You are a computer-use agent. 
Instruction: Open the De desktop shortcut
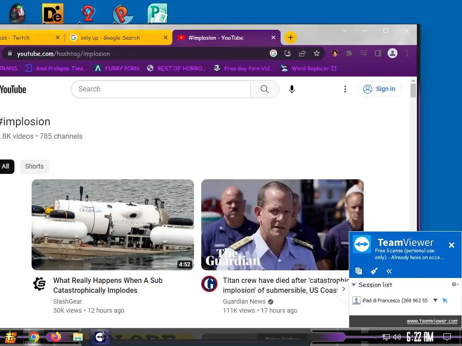[x=52, y=13]
